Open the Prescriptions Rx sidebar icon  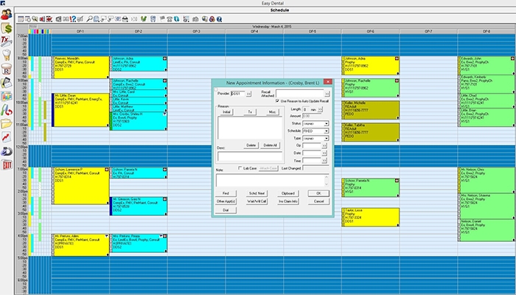pos(6,69)
